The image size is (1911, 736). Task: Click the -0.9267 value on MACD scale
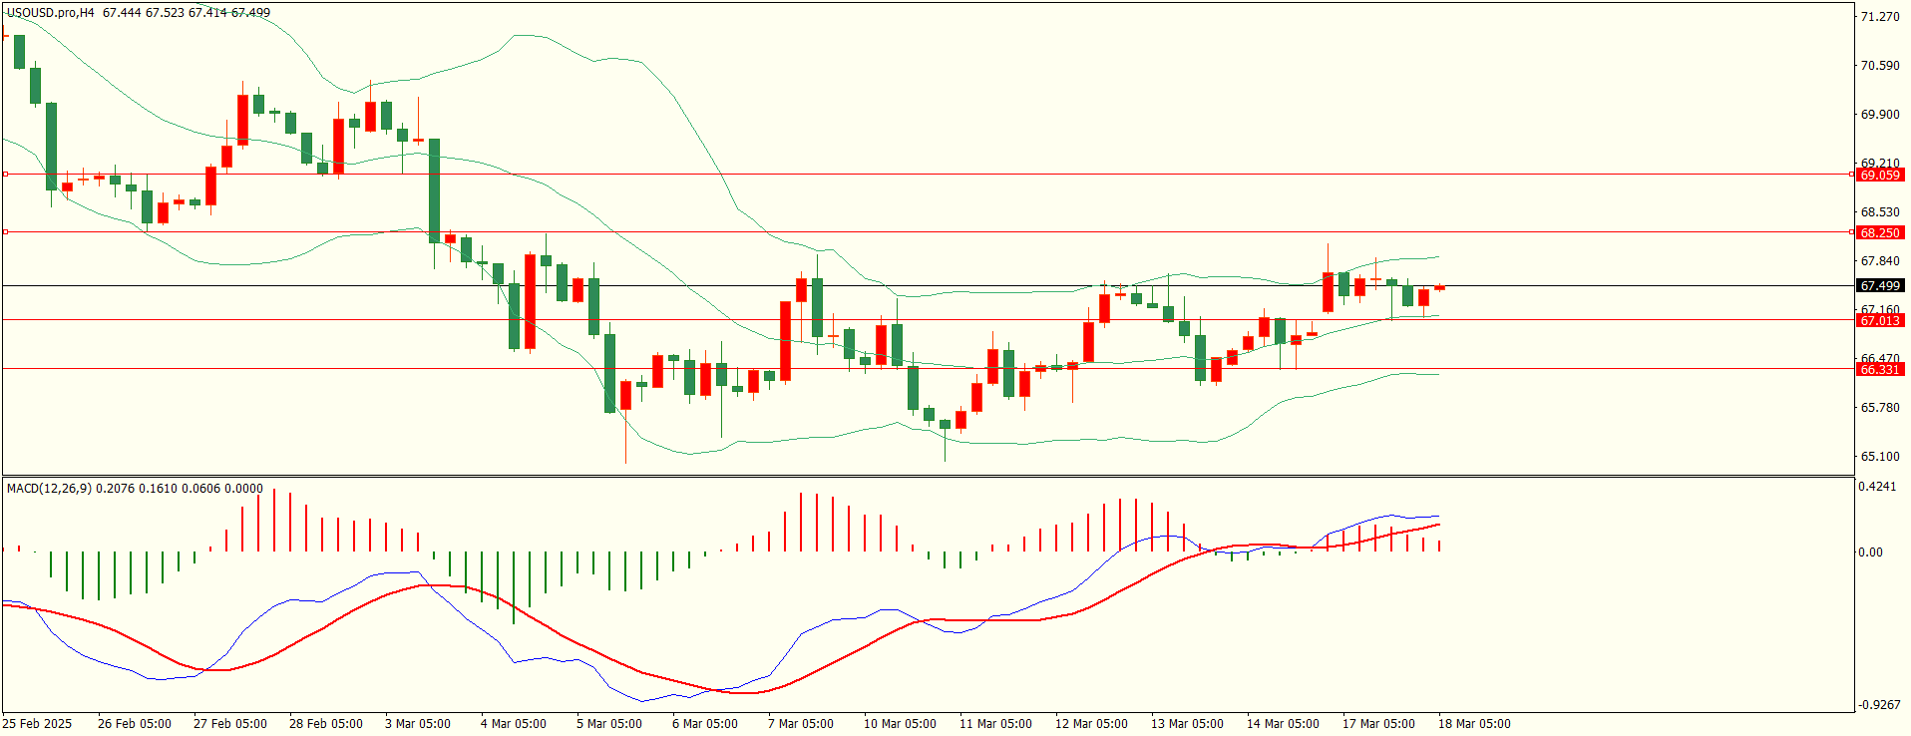click(x=1879, y=705)
